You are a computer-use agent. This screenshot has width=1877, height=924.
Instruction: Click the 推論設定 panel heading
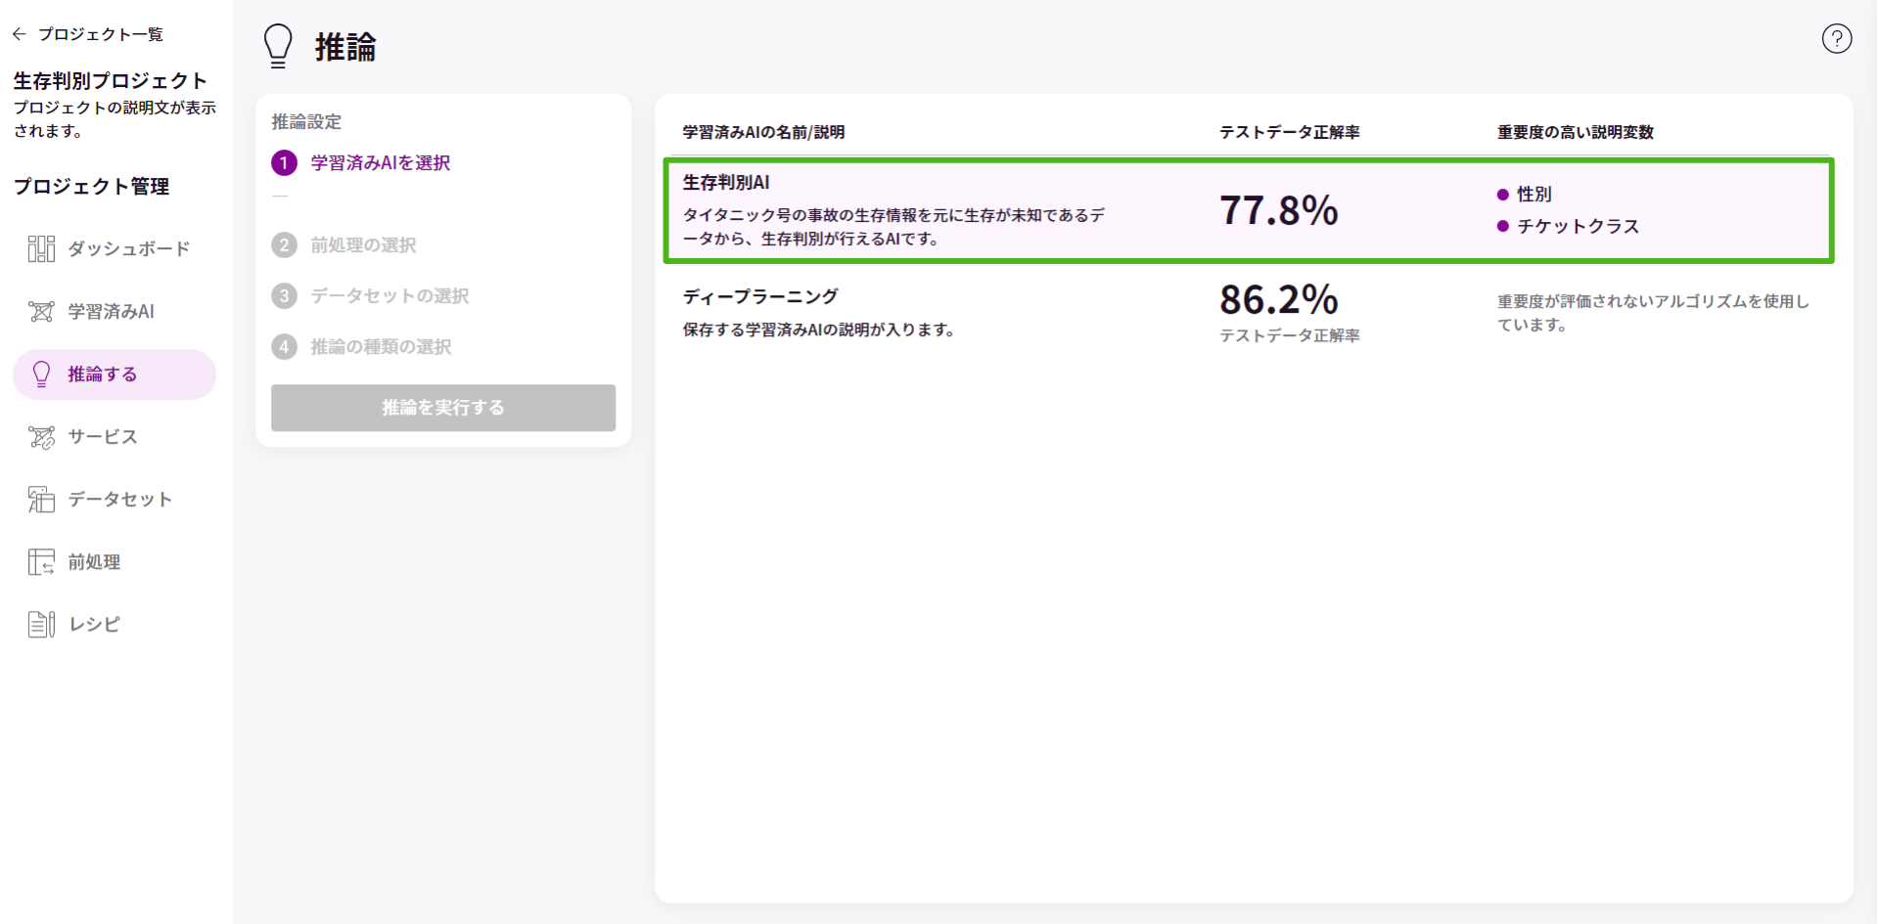pos(306,122)
